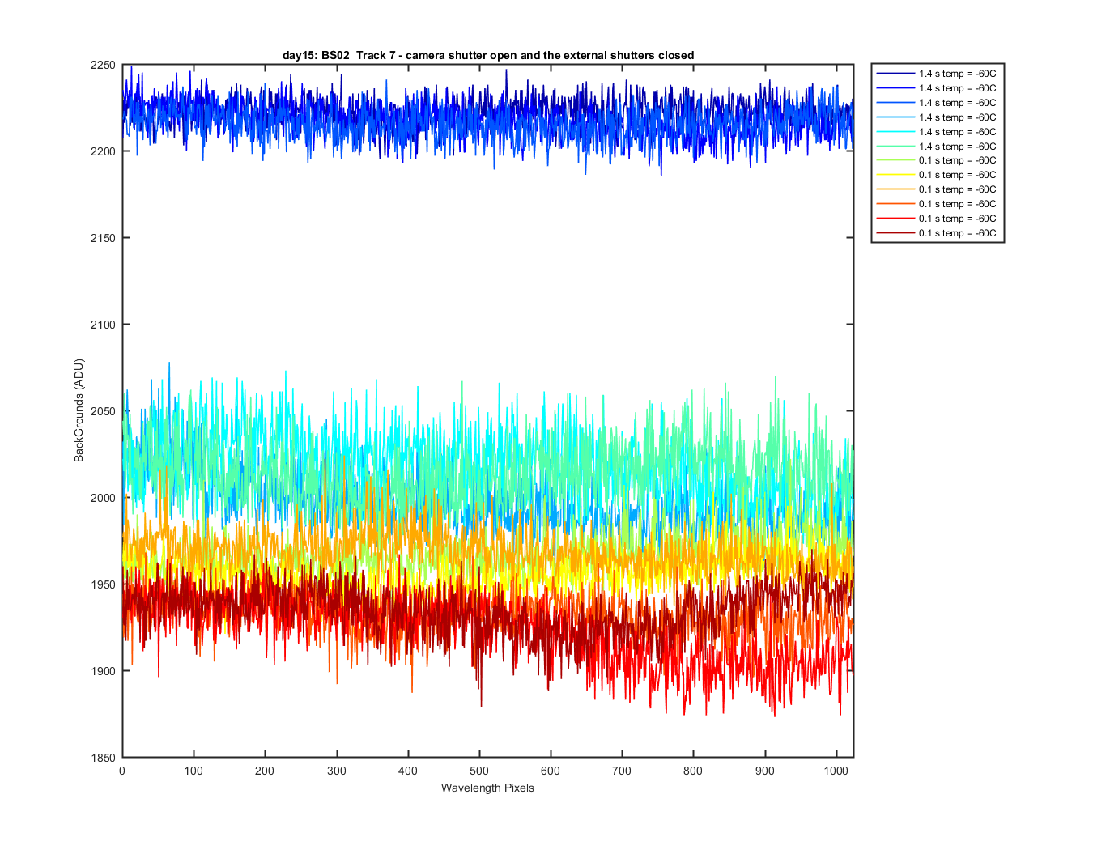Click the x-axis tick label 1000
Image resolution: width=1093 pixels, height=850 pixels.
tap(836, 771)
